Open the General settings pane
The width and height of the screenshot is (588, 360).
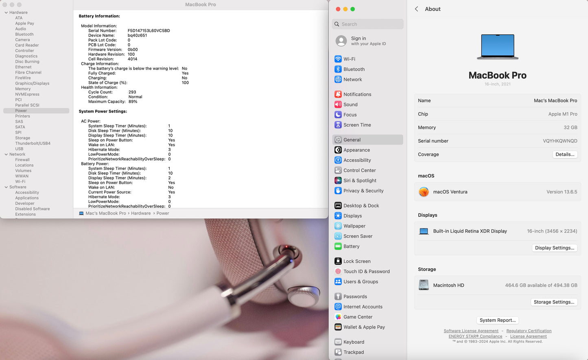(368, 140)
